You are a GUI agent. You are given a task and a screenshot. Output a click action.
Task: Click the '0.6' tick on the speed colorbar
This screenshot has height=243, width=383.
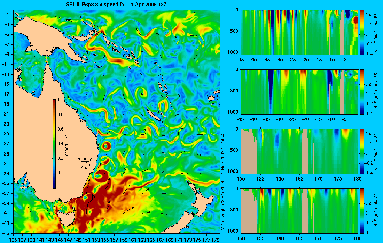[60, 129]
